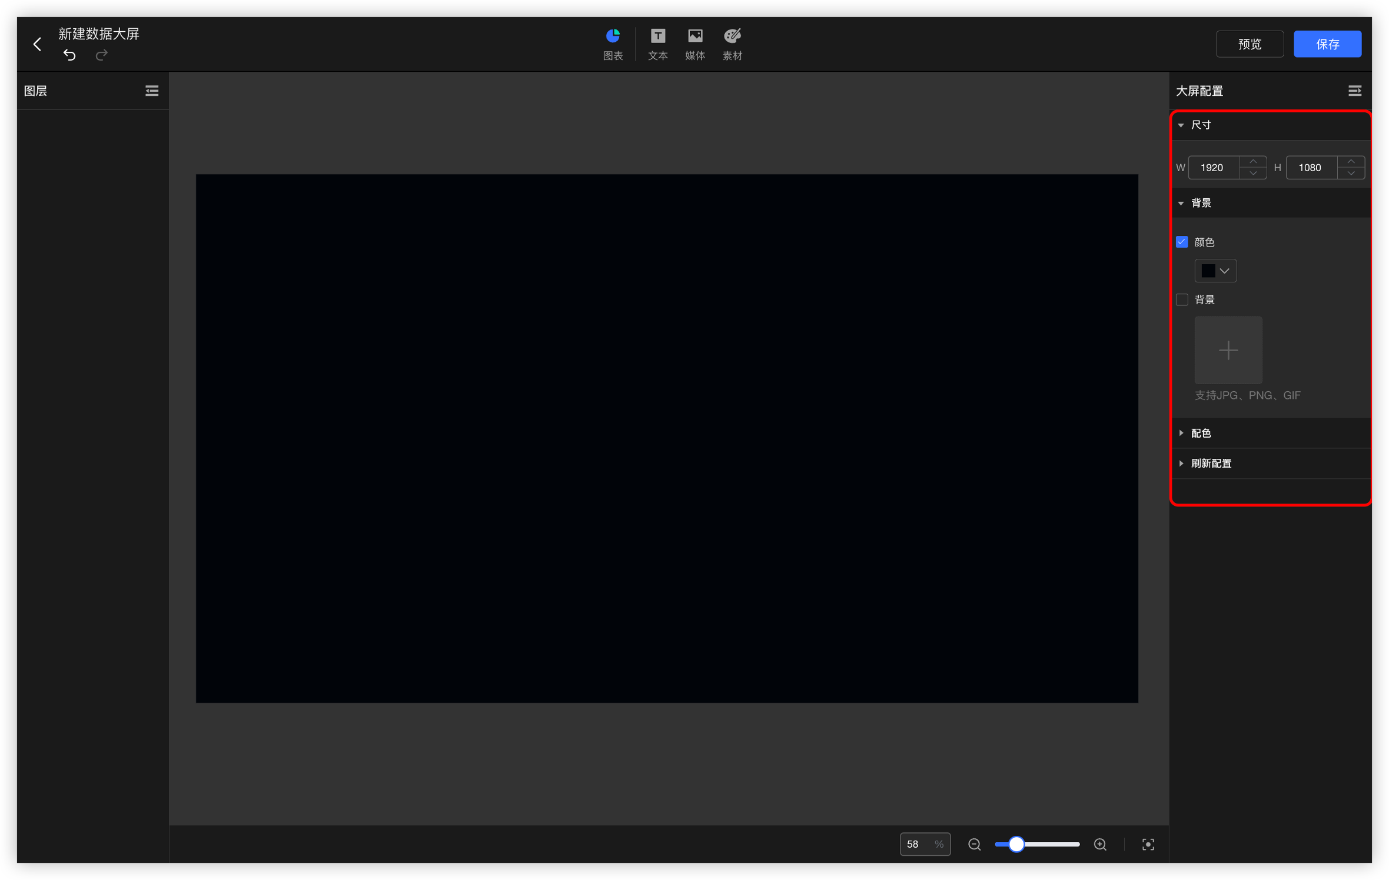This screenshot has width=1389, height=880.
Task: Collapse the 大屏配置 panel
Action: (x=1354, y=91)
